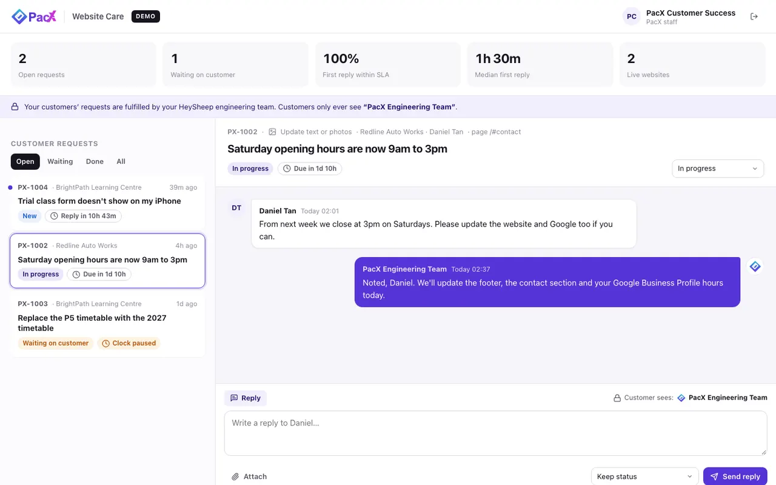Click the DT avatar next to Daniel Tan's message
Viewport: 776px width, 485px height.
pyautogui.click(x=236, y=208)
